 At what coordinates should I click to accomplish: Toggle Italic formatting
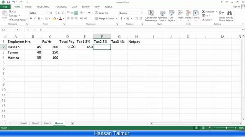coord(35,18)
